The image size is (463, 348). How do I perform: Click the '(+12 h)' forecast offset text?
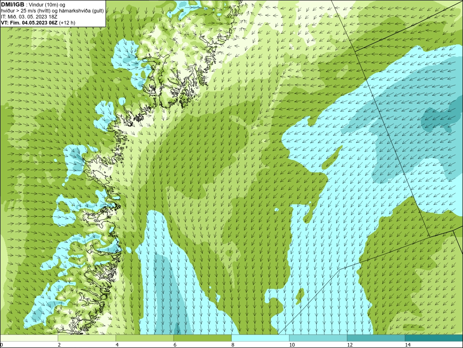67,23
